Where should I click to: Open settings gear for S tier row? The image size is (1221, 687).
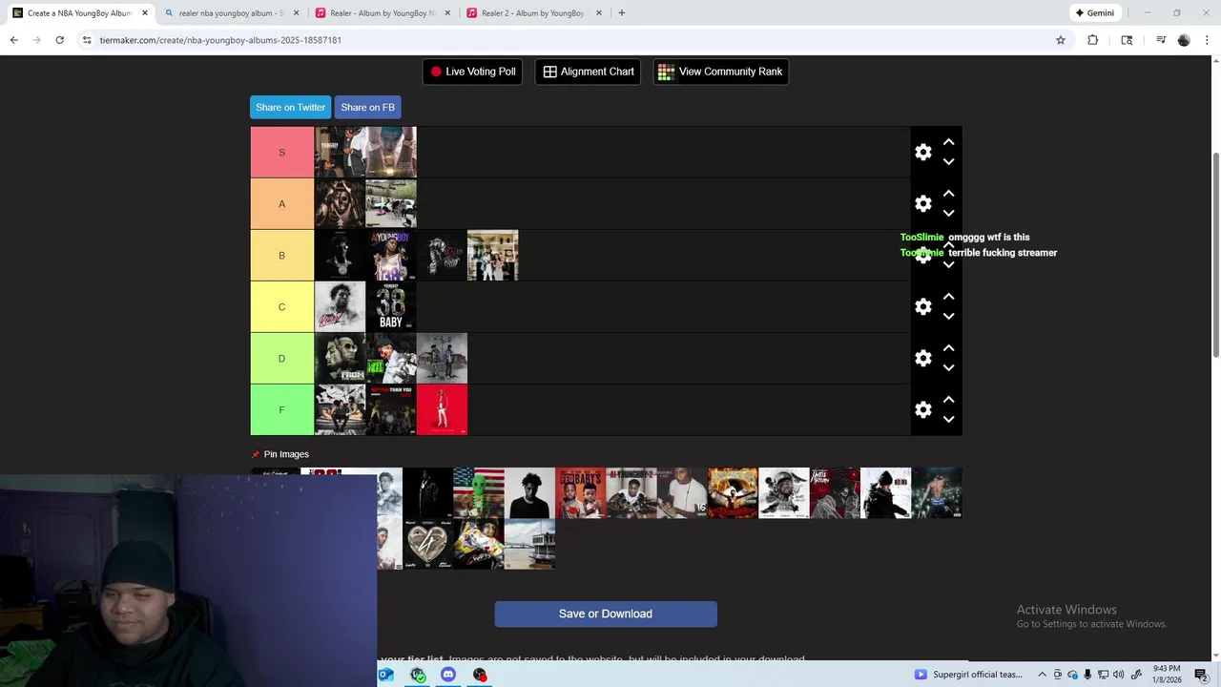click(923, 153)
